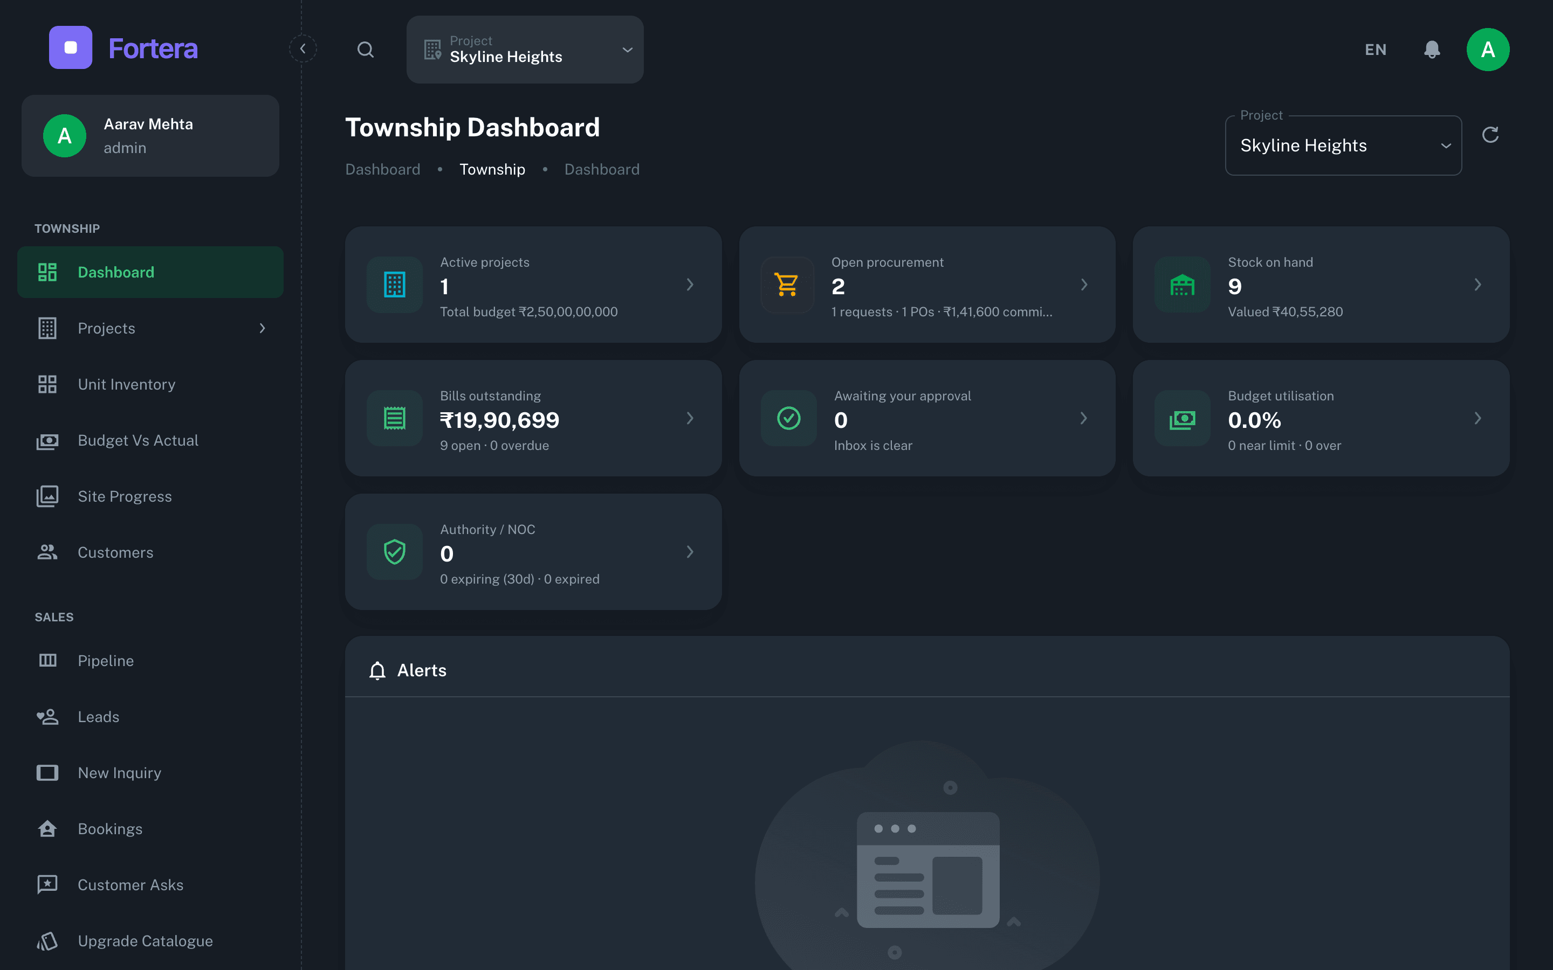Click the Aarav Mehta avatar in the sidebar
This screenshot has width=1553, height=970.
click(65, 136)
